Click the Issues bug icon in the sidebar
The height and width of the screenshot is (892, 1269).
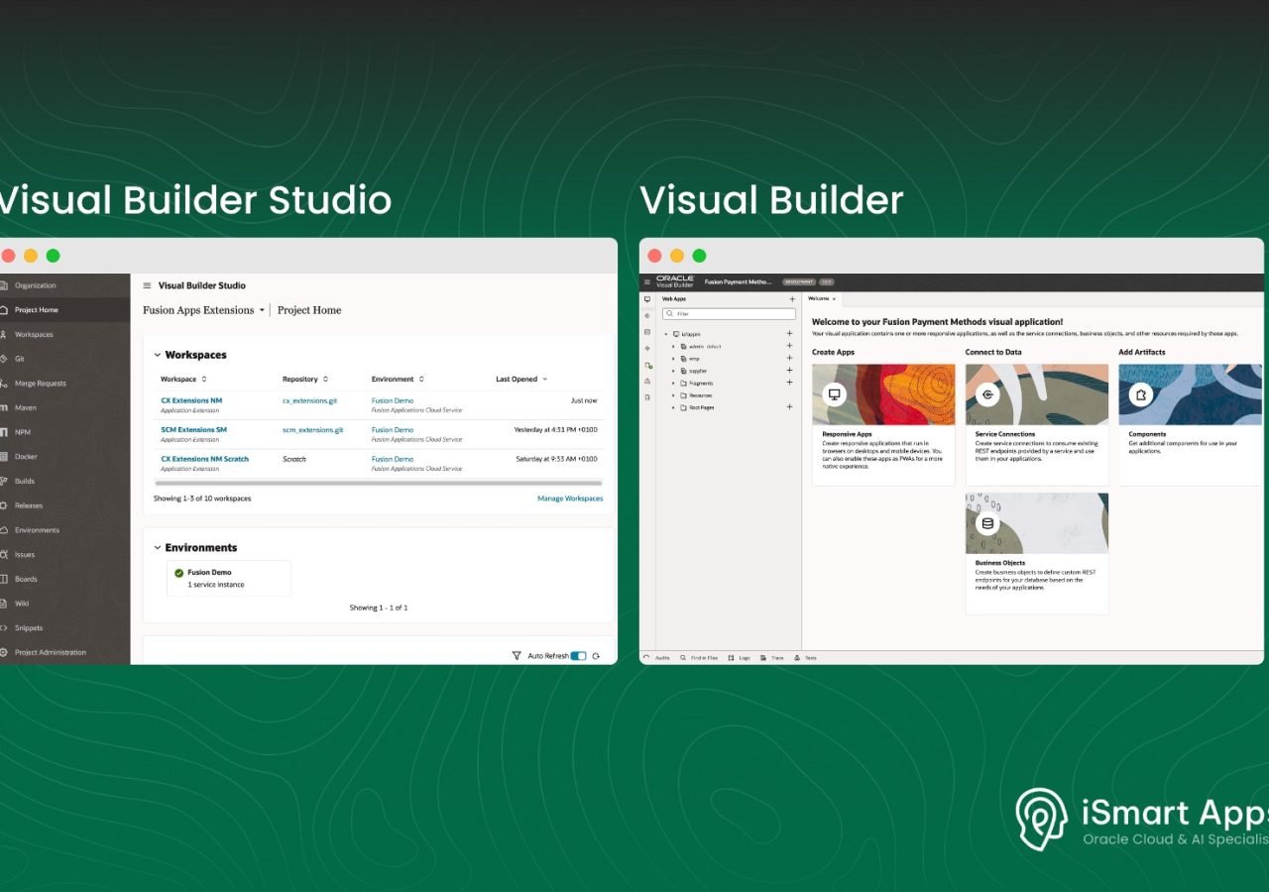[4, 554]
